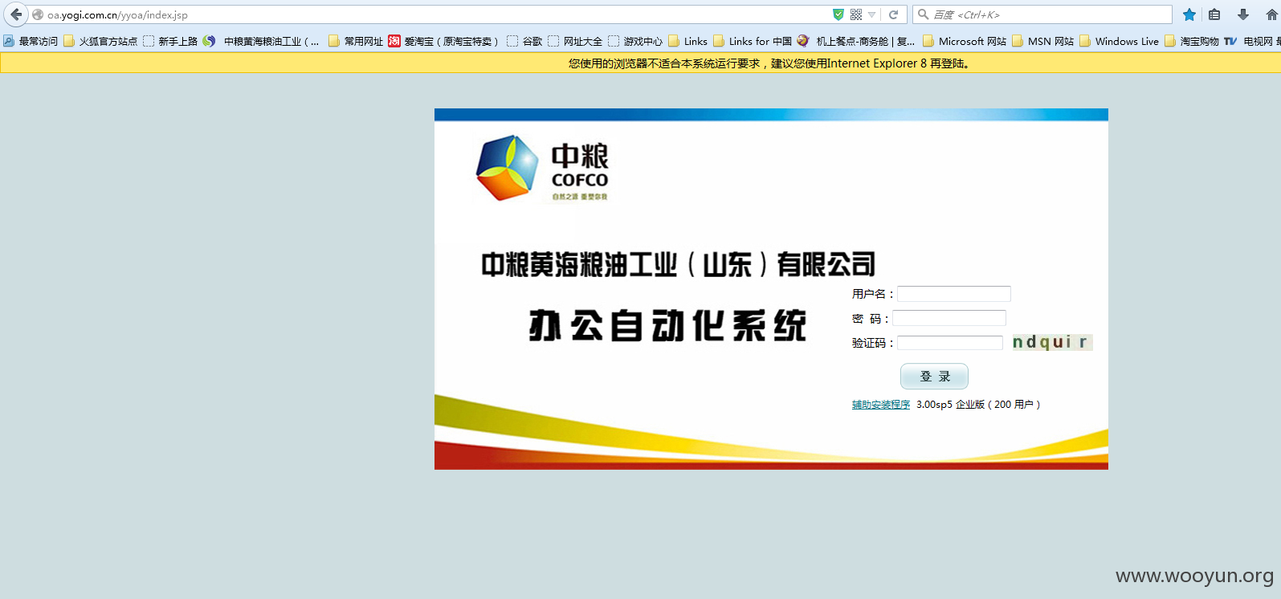Open the QR code icon in address bar
This screenshot has height=599, width=1281.
pos(856,14)
